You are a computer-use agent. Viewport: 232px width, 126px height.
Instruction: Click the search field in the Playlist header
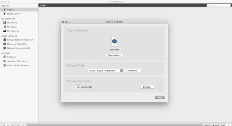(x=218, y=6)
